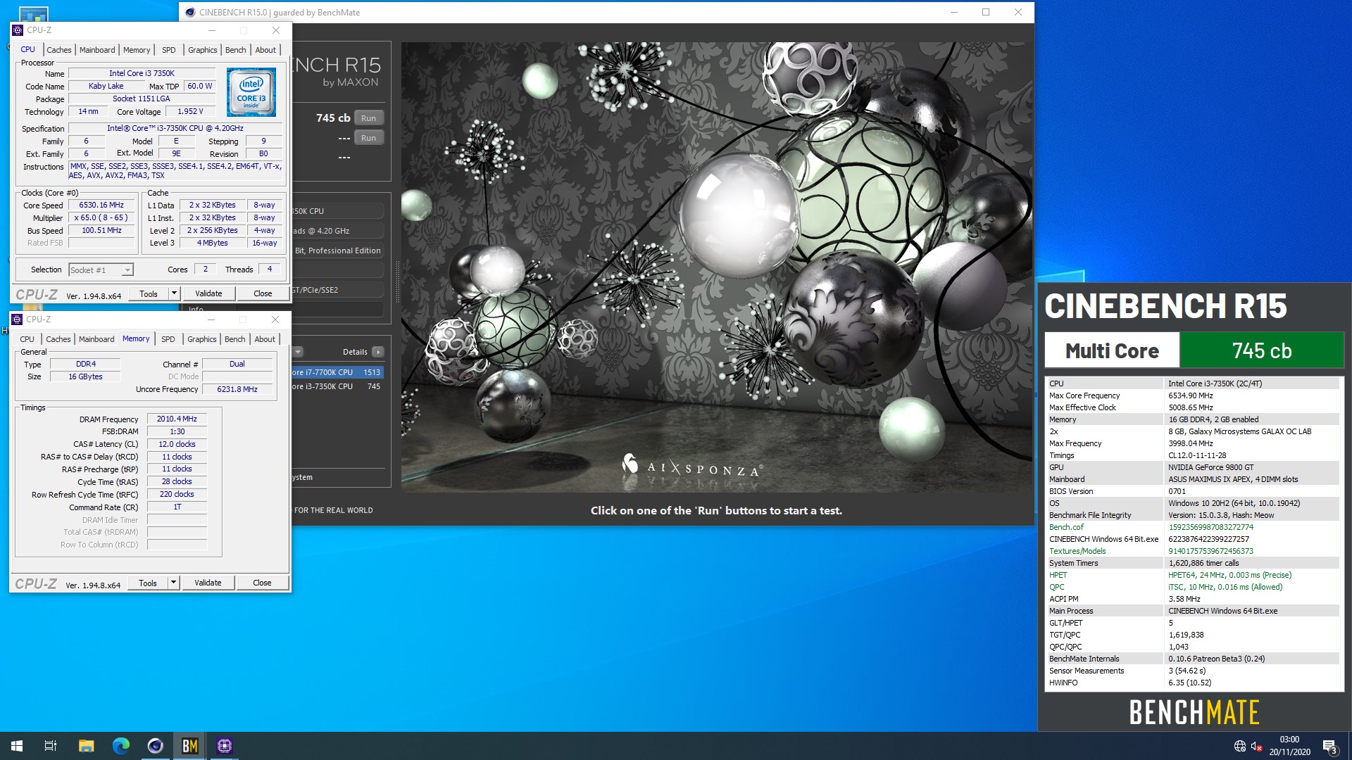Click the Bus Speed 100.51 MHz value
Screen dimensions: 1352x760
(101, 231)
